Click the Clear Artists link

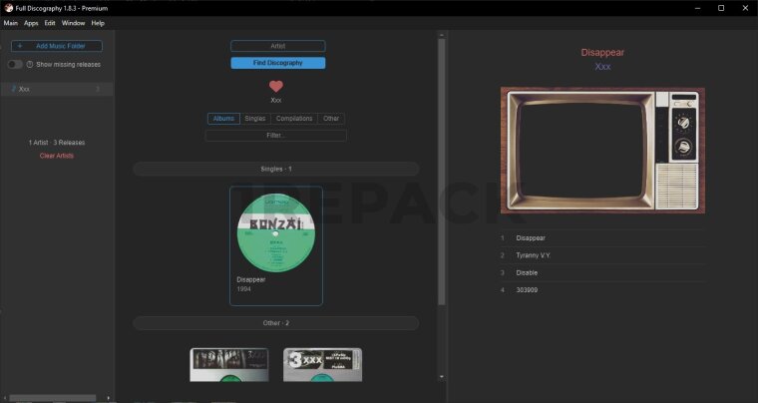(x=57, y=156)
